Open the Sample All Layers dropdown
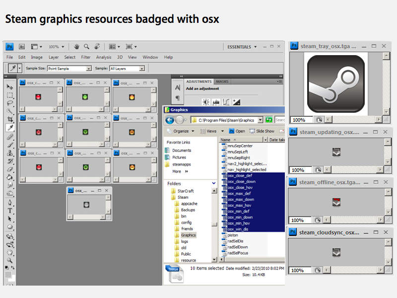Image resolution: width=397 pixels, height=298 pixels. (127, 69)
